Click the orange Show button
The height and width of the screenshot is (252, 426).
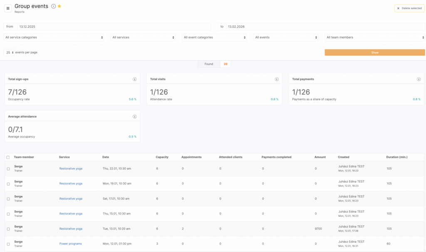pos(374,53)
